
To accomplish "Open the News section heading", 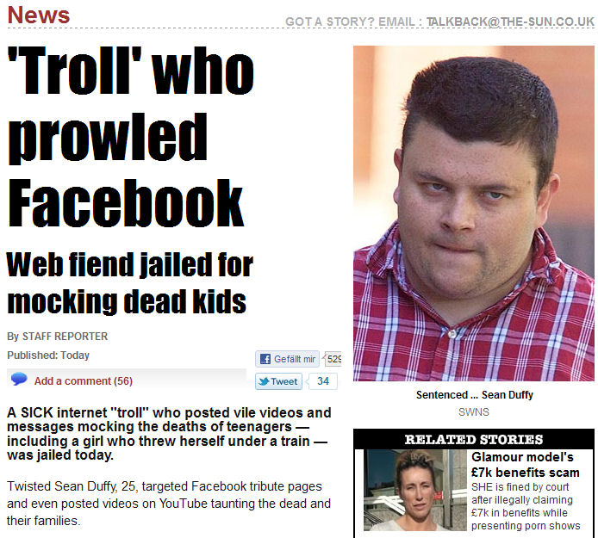I will pos(39,15).
